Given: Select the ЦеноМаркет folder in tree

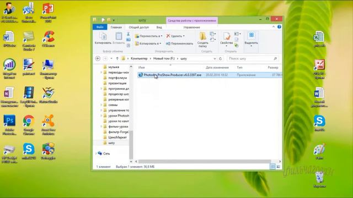Looking at the screenshot, I should click(x=117, y=137).
